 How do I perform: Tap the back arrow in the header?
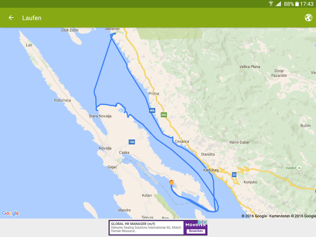[11, 18]
